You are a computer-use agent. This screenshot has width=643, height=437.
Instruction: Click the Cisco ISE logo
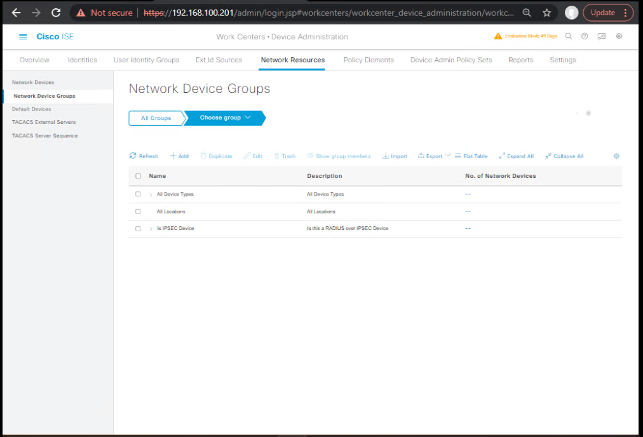tap(55, 36)
